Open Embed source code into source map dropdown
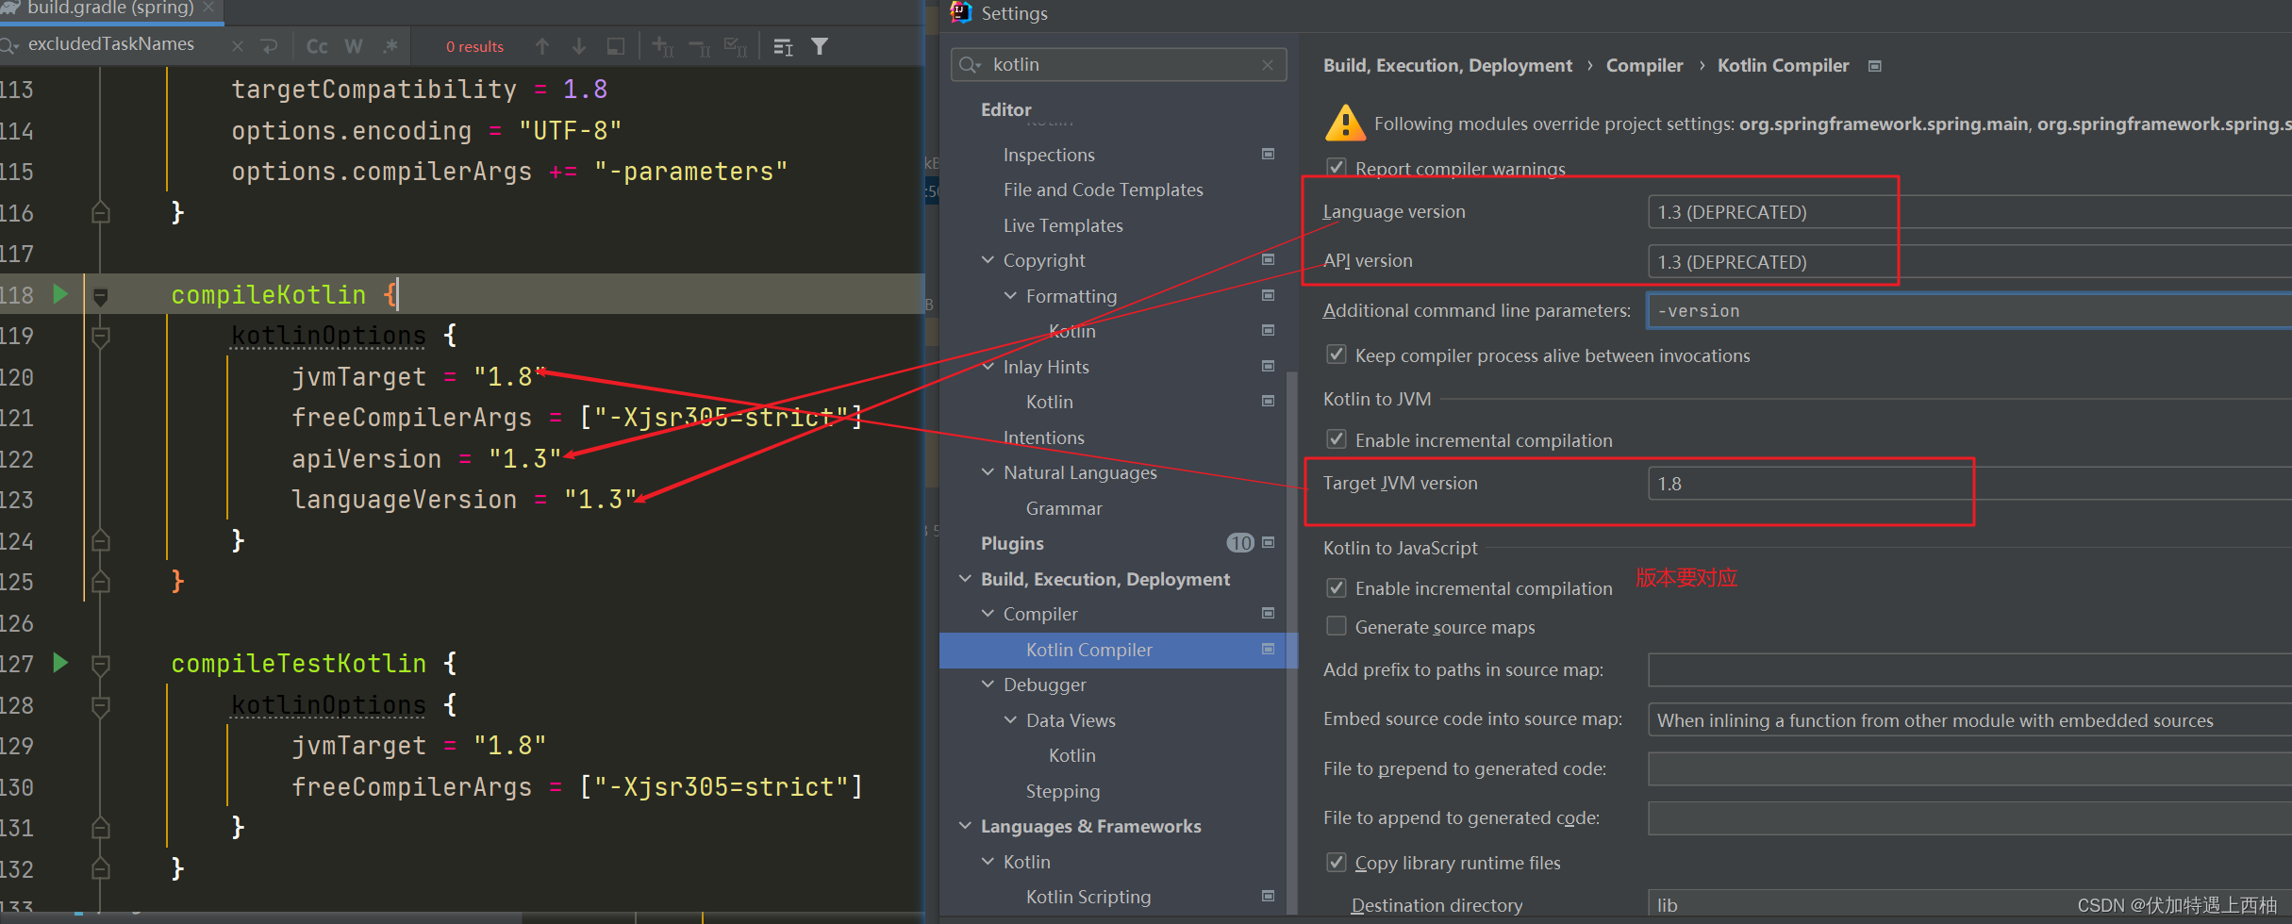Screen dimensions: 2292x924 (1969, 720)
